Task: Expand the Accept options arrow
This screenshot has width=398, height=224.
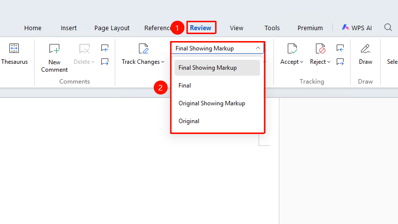Action: [302, 62]
